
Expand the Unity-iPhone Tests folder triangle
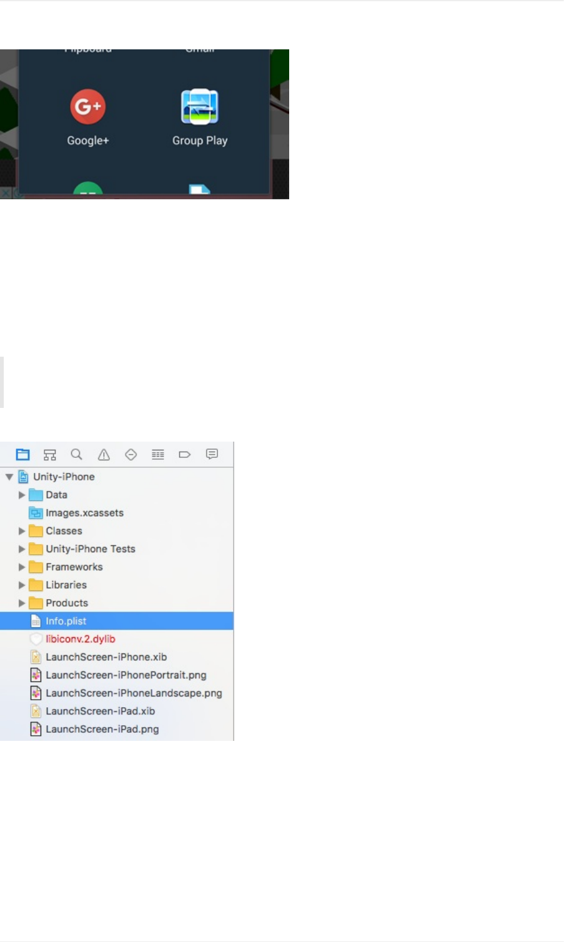click(x=22, y=549)
